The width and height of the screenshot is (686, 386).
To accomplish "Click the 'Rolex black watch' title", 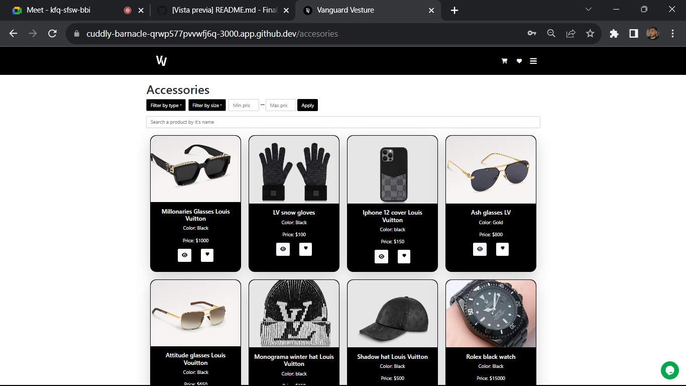I will coord(491,357).
